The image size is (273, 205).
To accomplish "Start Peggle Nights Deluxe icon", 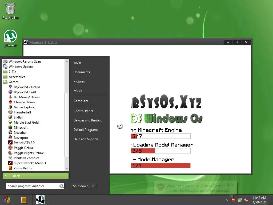I will pos(10,153).
